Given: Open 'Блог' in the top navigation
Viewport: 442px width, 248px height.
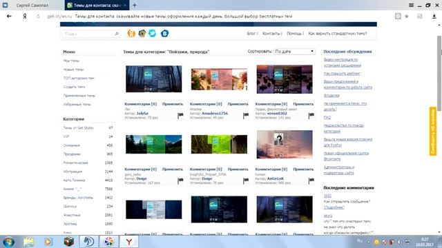Looking at the screenshot, I should click(x=252, y=34).
